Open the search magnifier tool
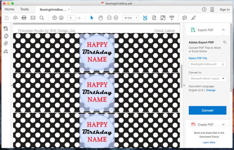This screenshot has width=234, height=150. click(41, 18)
